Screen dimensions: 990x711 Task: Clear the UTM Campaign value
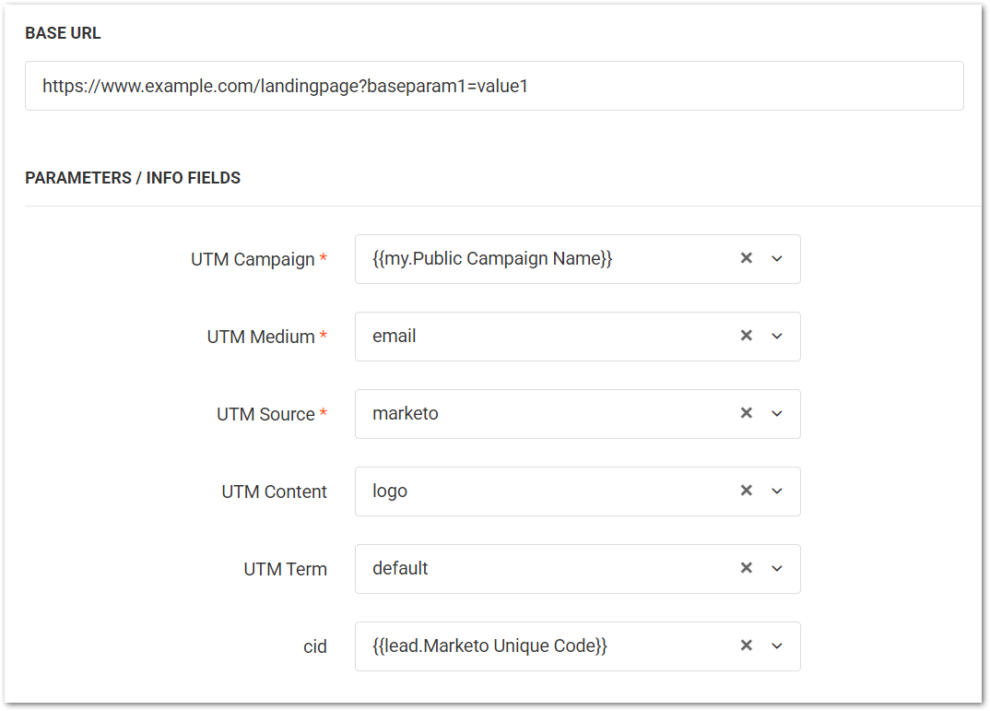tap(747, 259)
